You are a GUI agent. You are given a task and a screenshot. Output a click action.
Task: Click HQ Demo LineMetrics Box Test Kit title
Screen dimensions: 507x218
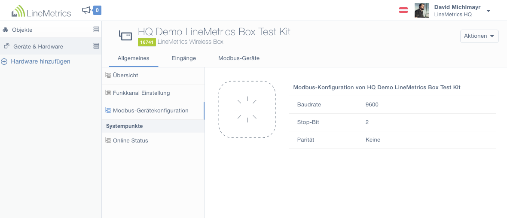point(214,32)
